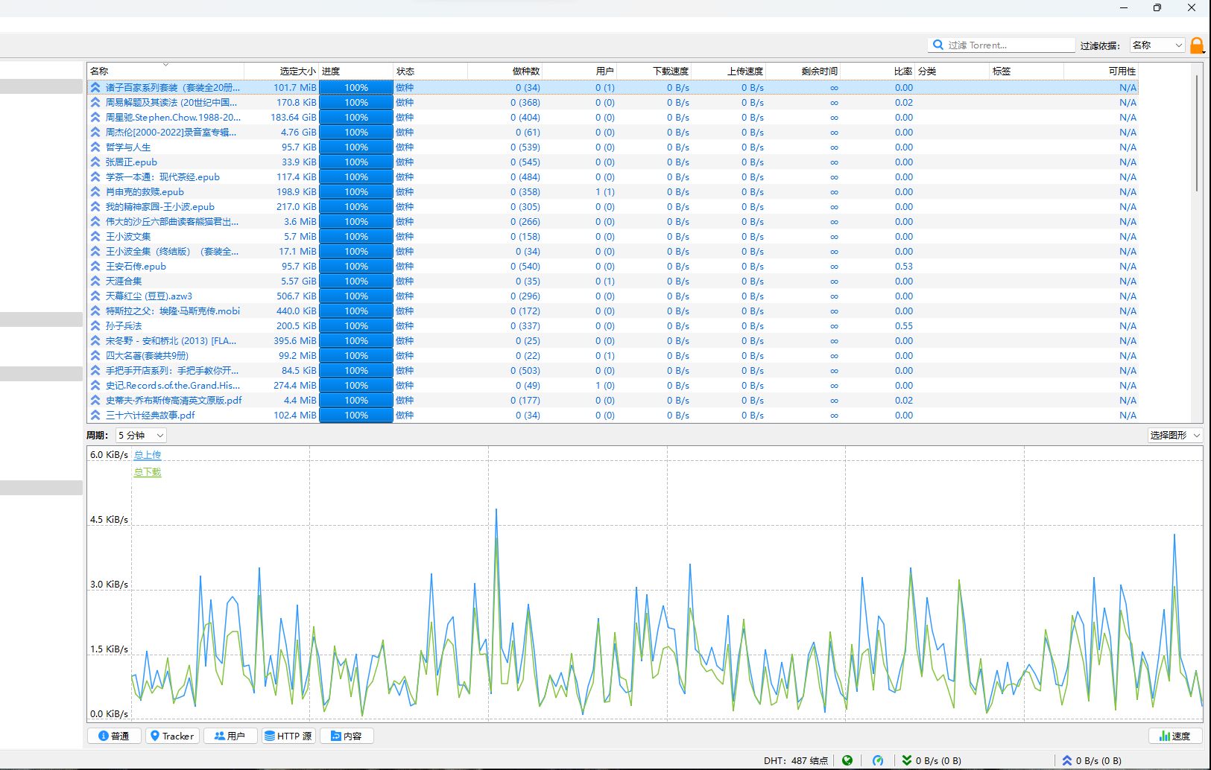Select 伟大的沙丘六部曲 torrent row
1211x770 pixels.
(x=613, y=221)
